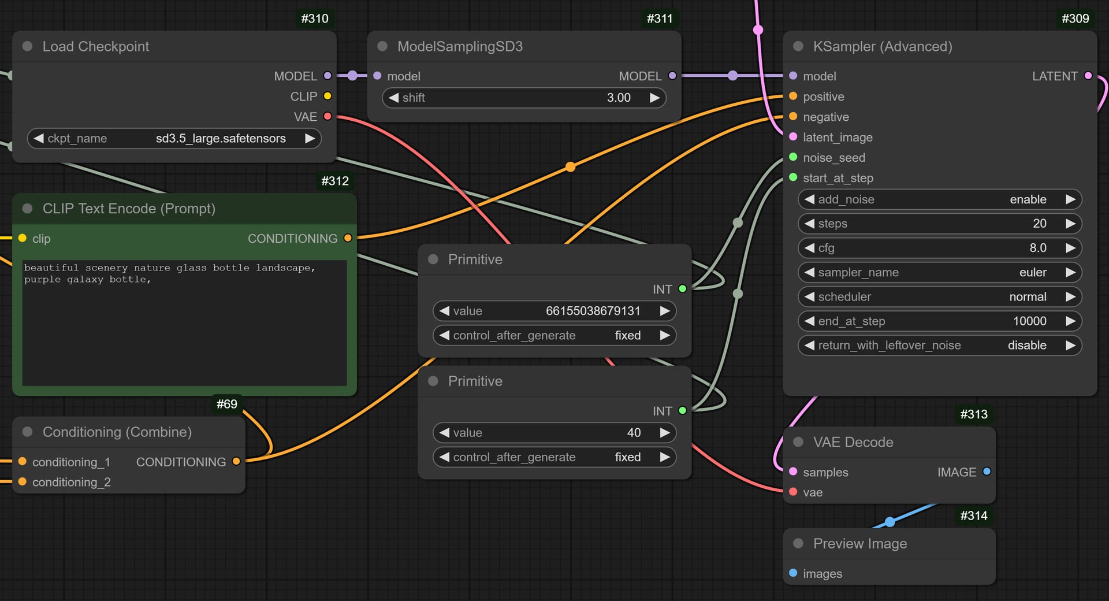Click the VAE output socket on Load Checkpoint
Viewport: 1109px width, 601px height.
328,117
